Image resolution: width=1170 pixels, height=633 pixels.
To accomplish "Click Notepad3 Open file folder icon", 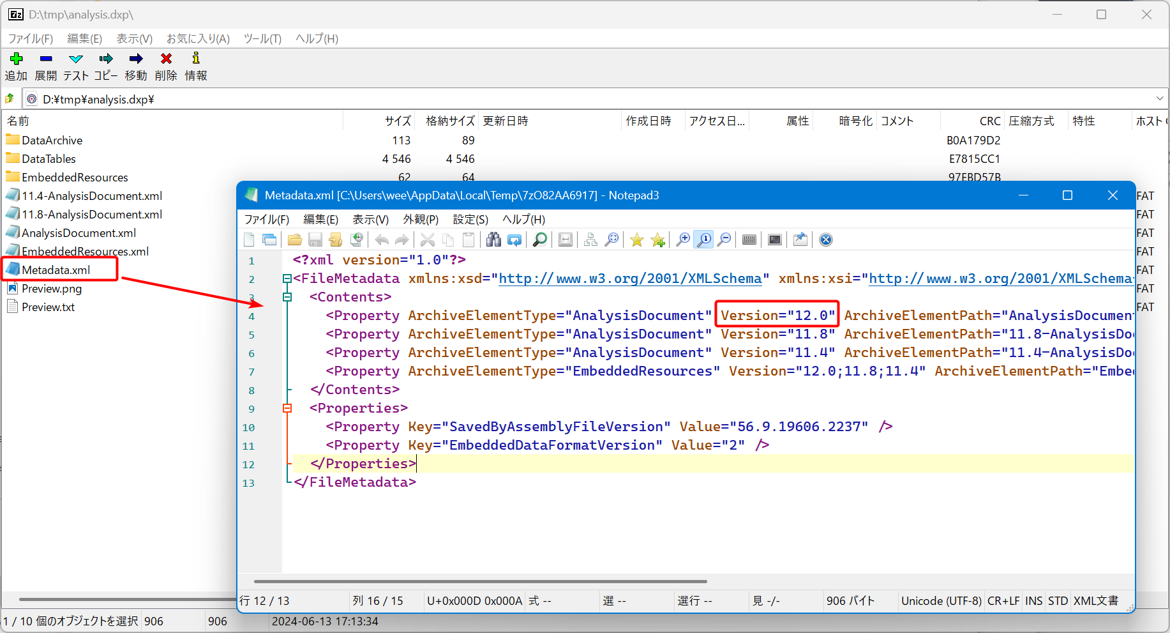I will point(294,240).
